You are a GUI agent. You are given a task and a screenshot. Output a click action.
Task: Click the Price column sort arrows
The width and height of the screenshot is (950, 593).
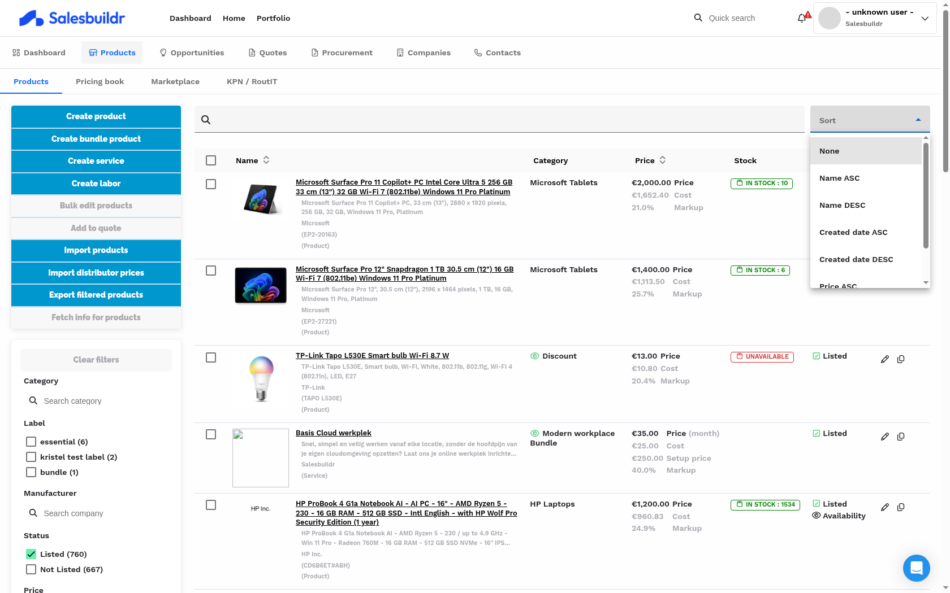click(x=663, y=160)
